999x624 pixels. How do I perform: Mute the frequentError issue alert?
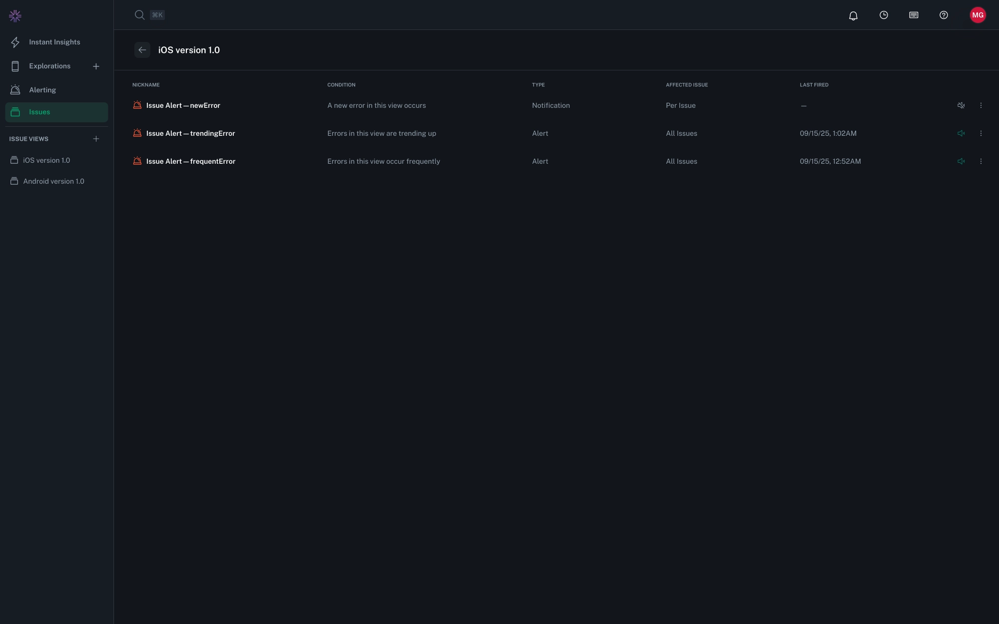961,161
